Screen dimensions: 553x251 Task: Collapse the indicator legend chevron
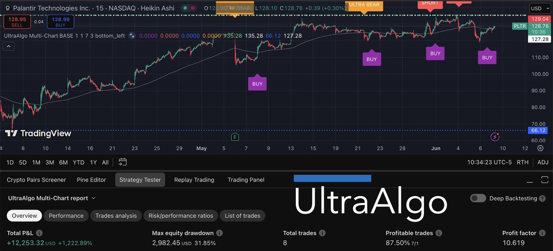click(8, 46)
